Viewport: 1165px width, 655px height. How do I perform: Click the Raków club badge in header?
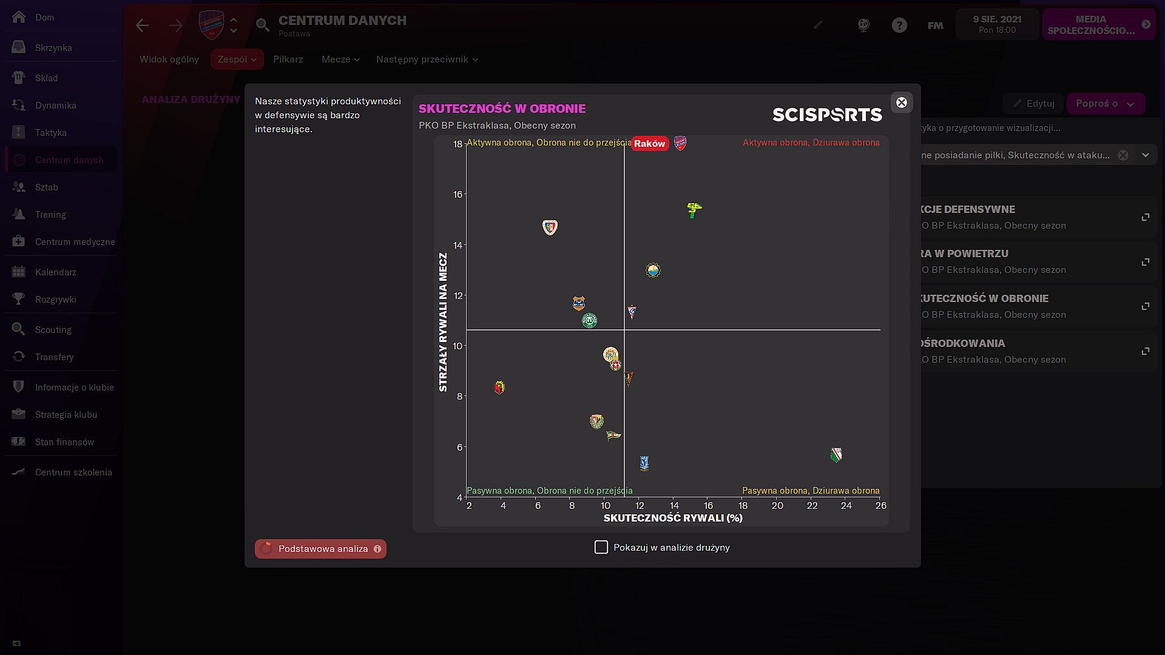point(211,25)
